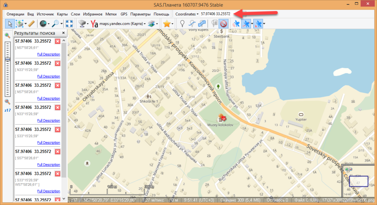Open the Операции menu
The image size is (377, 205).
point(15,14)
